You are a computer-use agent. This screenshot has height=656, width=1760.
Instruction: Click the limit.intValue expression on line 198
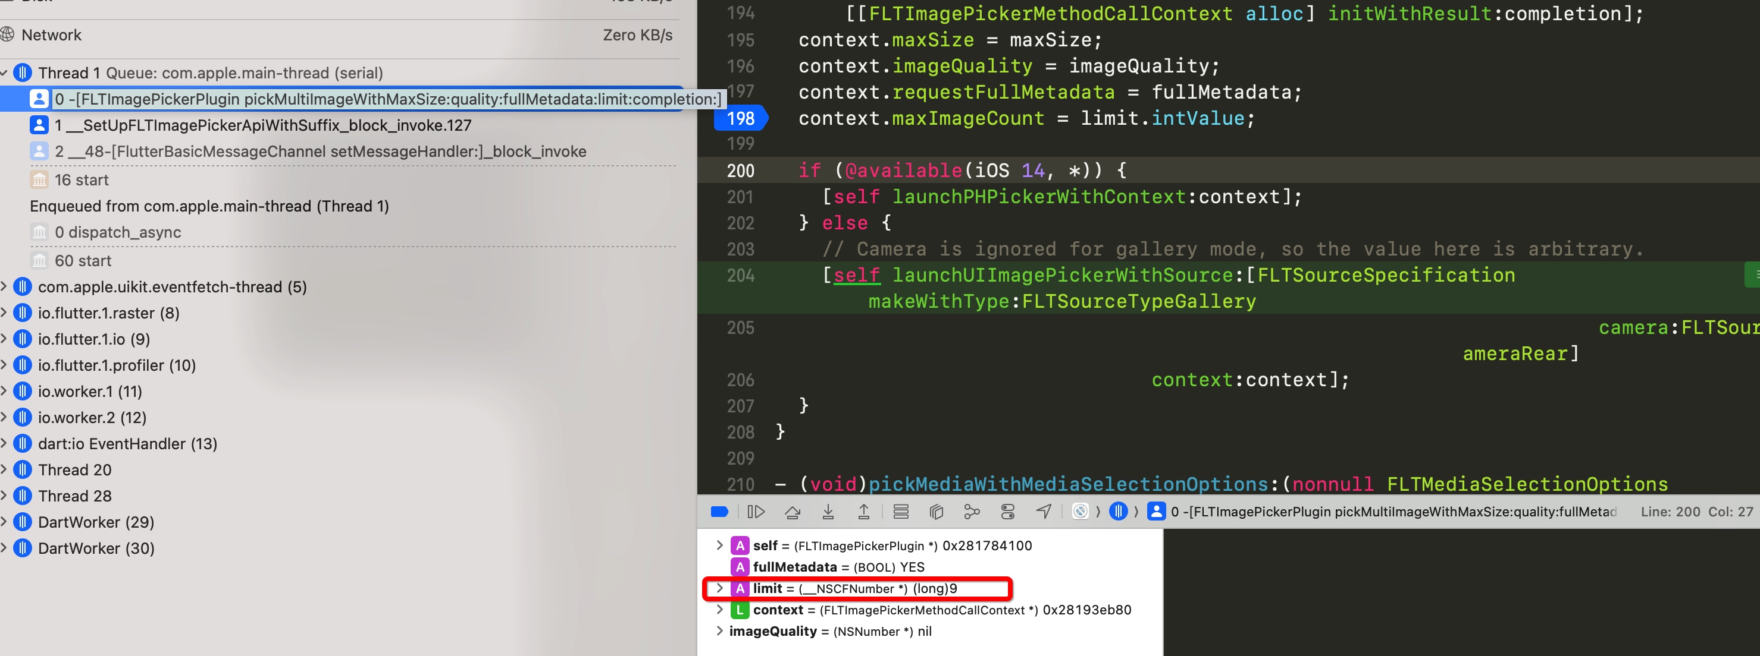(1162, 118)
